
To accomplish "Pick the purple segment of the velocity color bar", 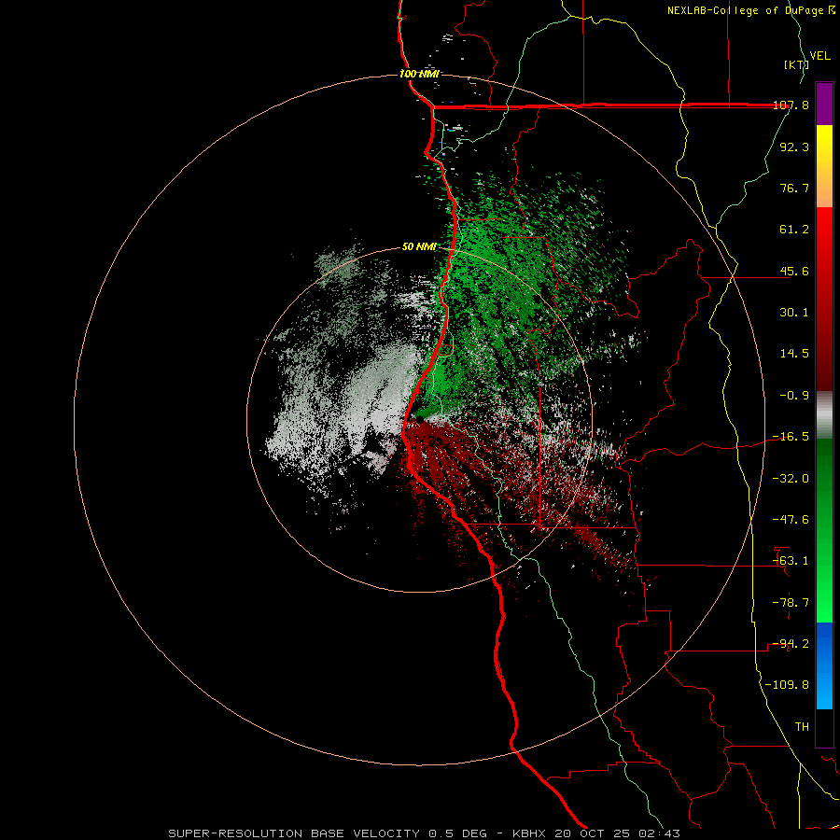I will pos(824,104).
